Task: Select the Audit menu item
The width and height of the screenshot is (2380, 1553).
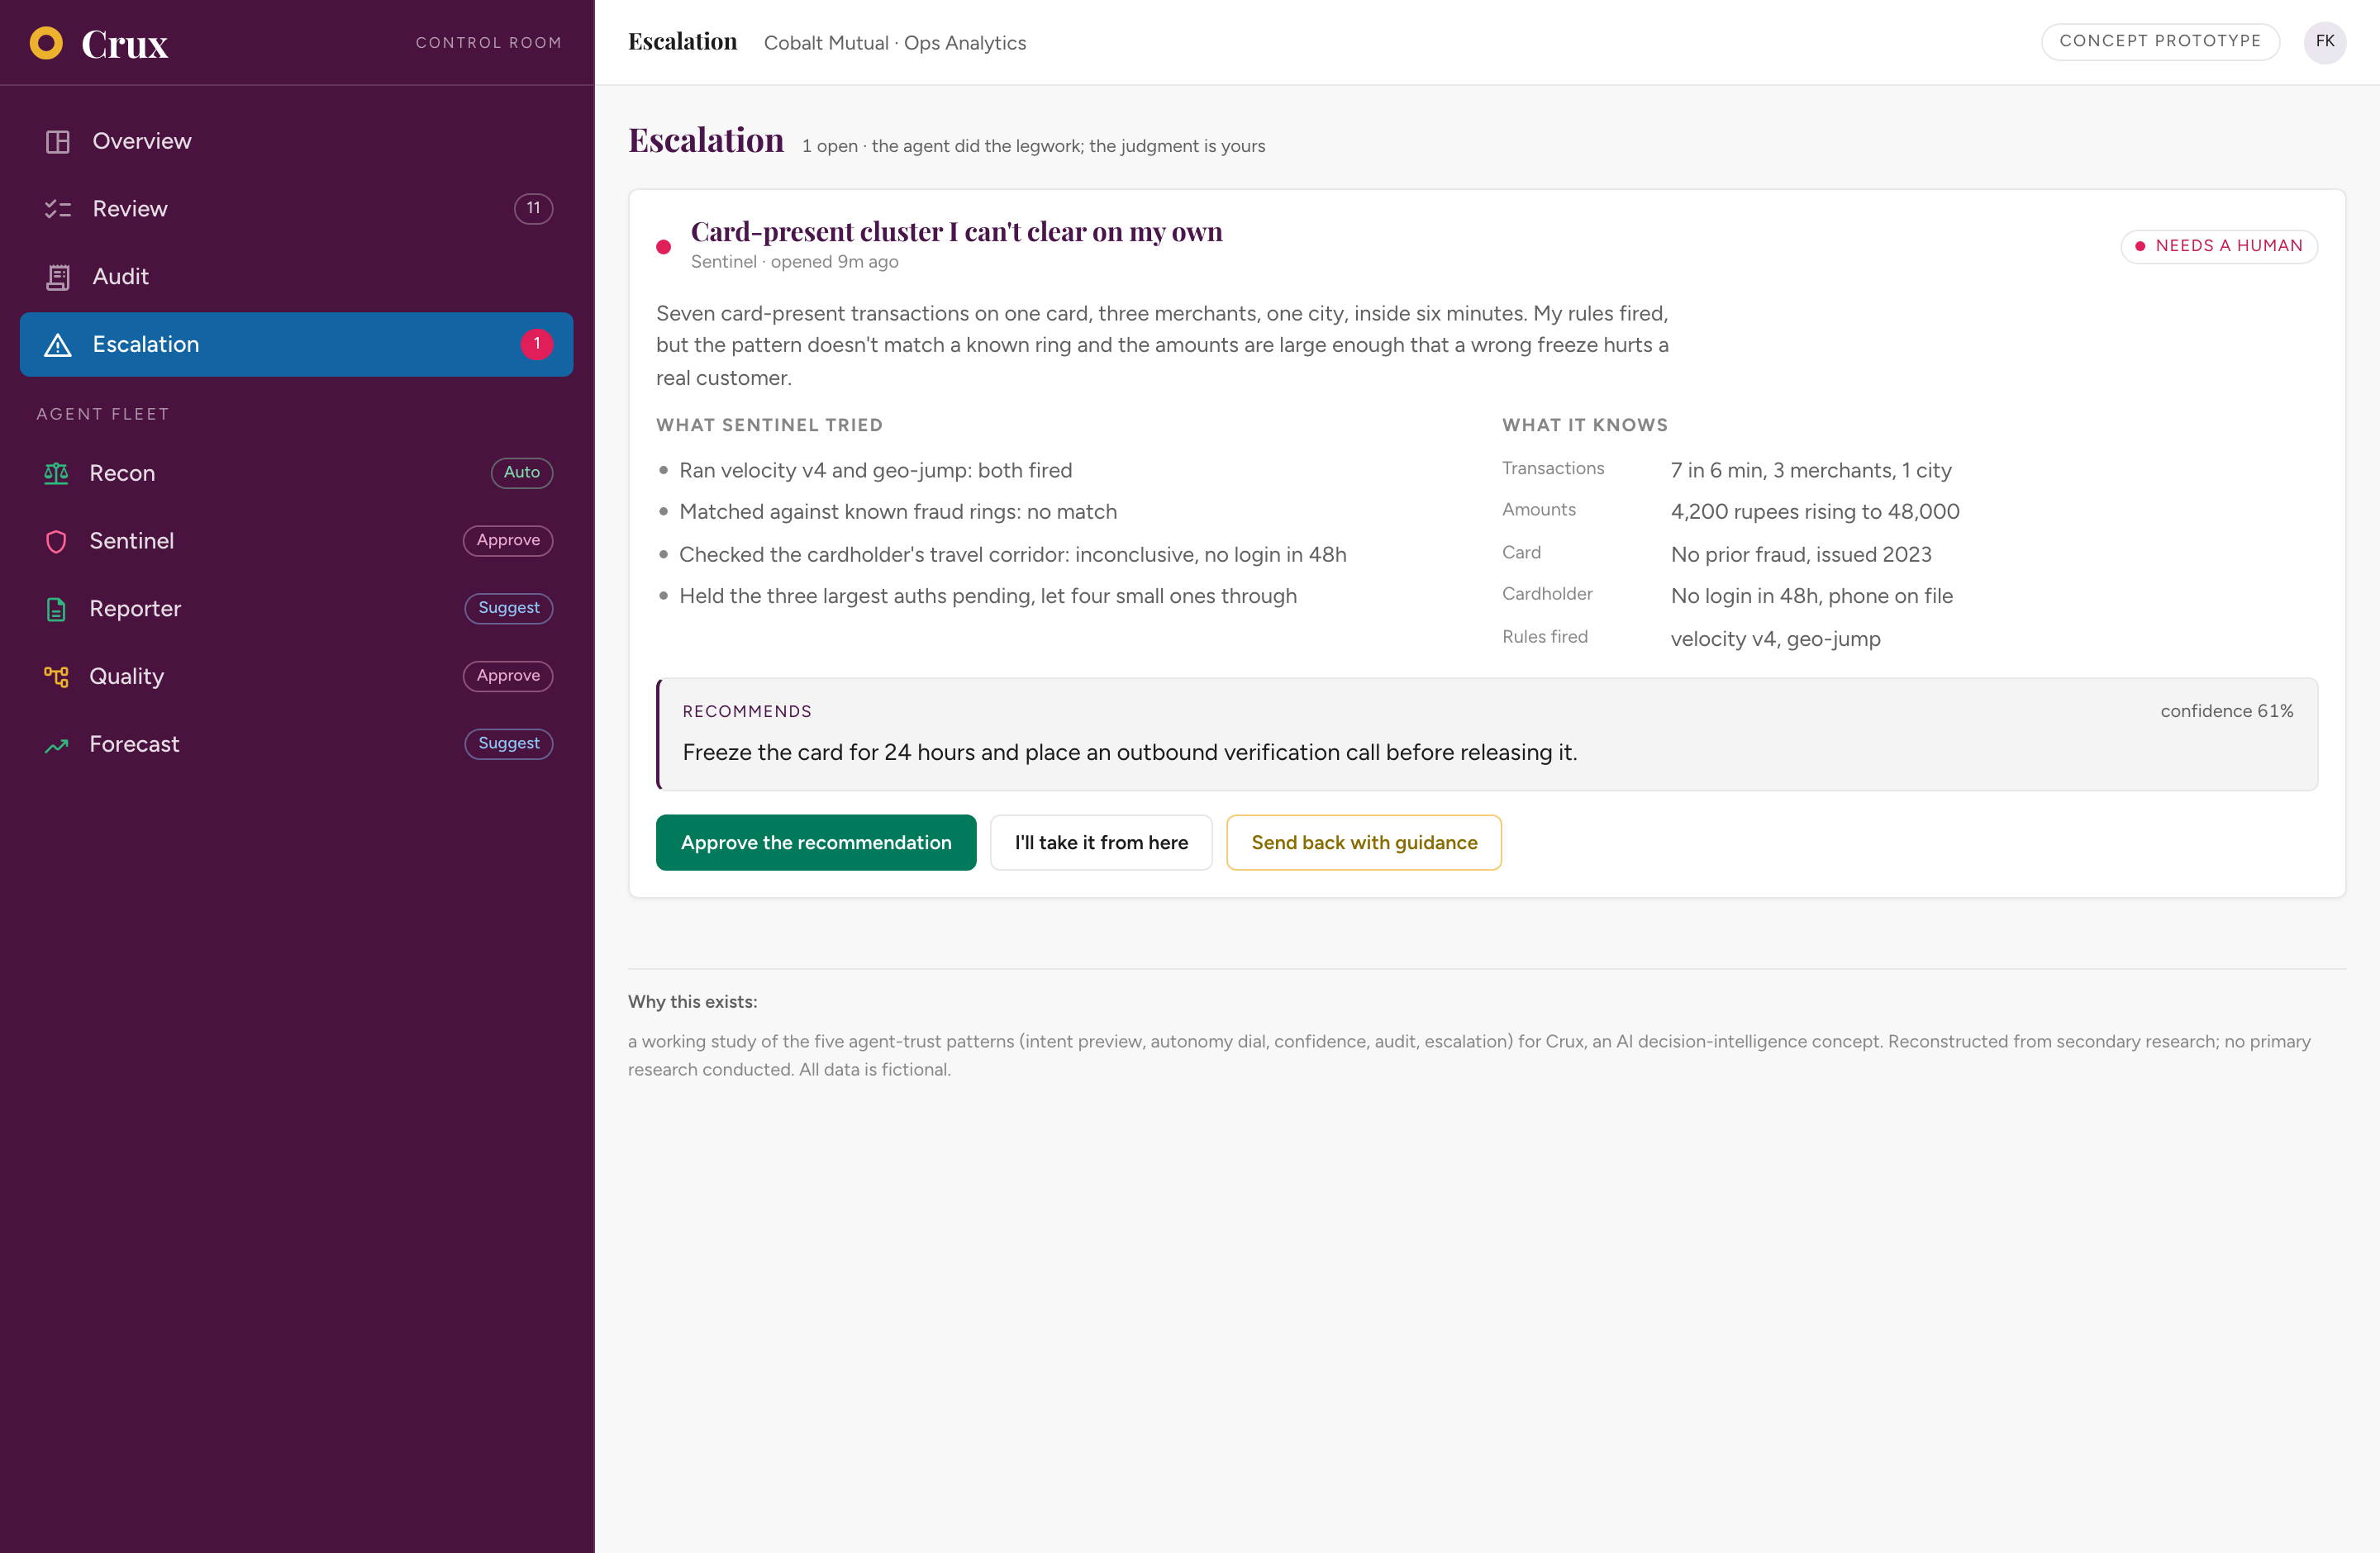Action: (x=296, y=277)
